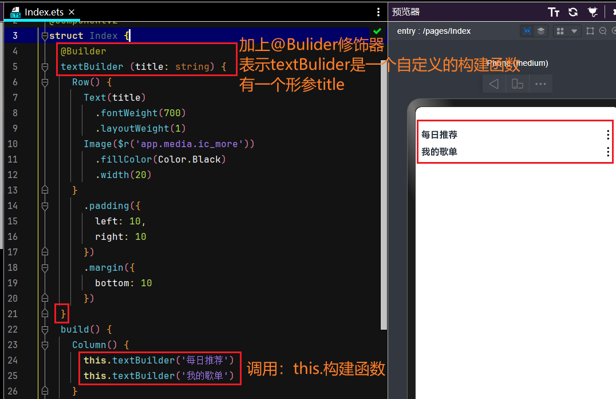Collapse the build() function at line 22
The image size is (616, 399).
click(45, 330)
